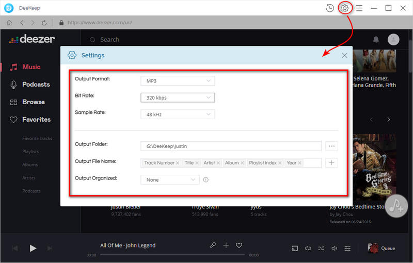Open Favorites in Deezer sidebar
This screenshot has width=413, height=263.
(x=30, y=120)
